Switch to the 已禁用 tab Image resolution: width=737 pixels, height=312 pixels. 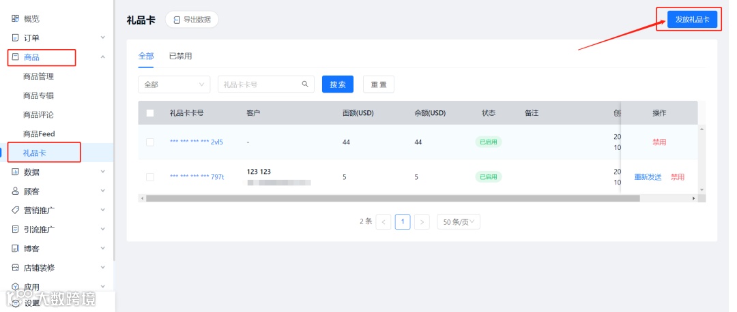click(180, 57)
